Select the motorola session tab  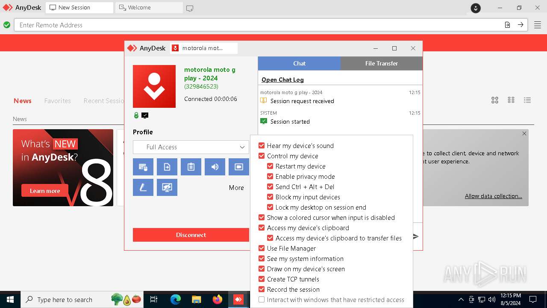[204, 48]
